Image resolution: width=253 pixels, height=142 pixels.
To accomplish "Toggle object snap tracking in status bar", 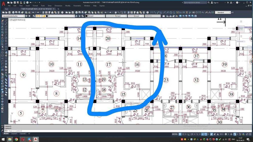I will tap(203, 134).
